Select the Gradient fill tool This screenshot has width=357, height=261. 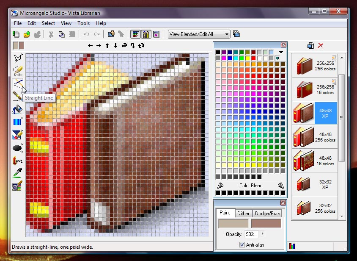[x=17, y=122]
